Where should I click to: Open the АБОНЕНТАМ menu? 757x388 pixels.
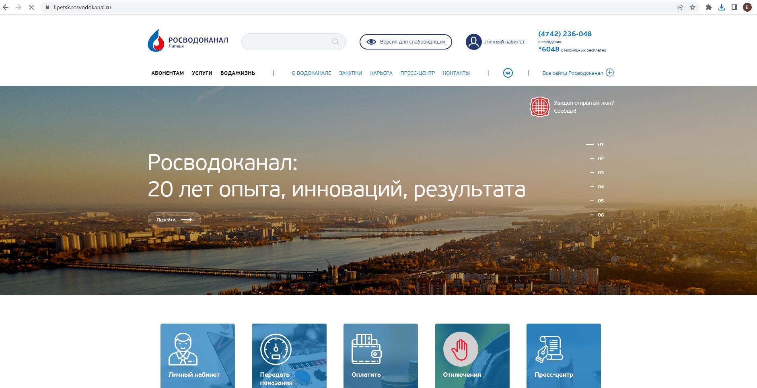click(168, 73)
